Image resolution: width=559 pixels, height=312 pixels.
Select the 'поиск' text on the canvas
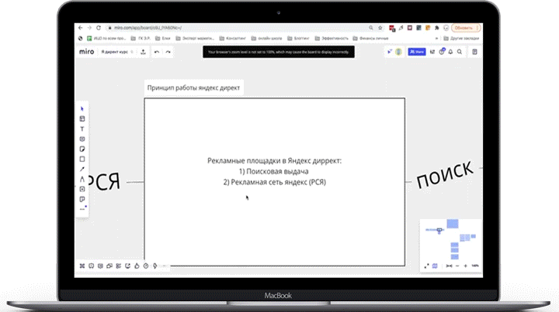445,174
